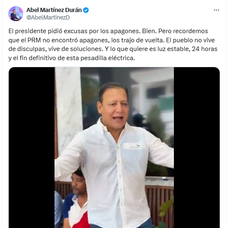
Task: Click the phrase "24 horas" in tweet
Action: point(205,49)
